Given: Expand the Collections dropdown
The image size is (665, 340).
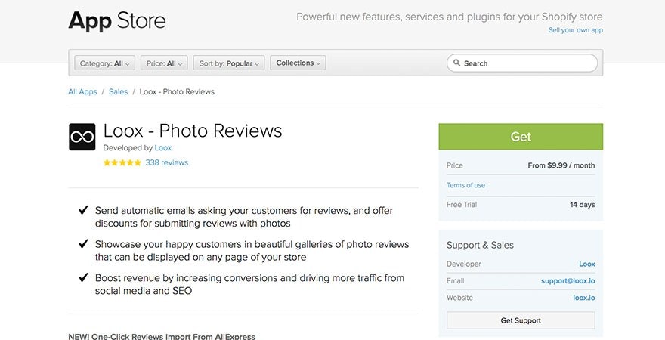Looking at the screenshot, I should tap(298, 63).
